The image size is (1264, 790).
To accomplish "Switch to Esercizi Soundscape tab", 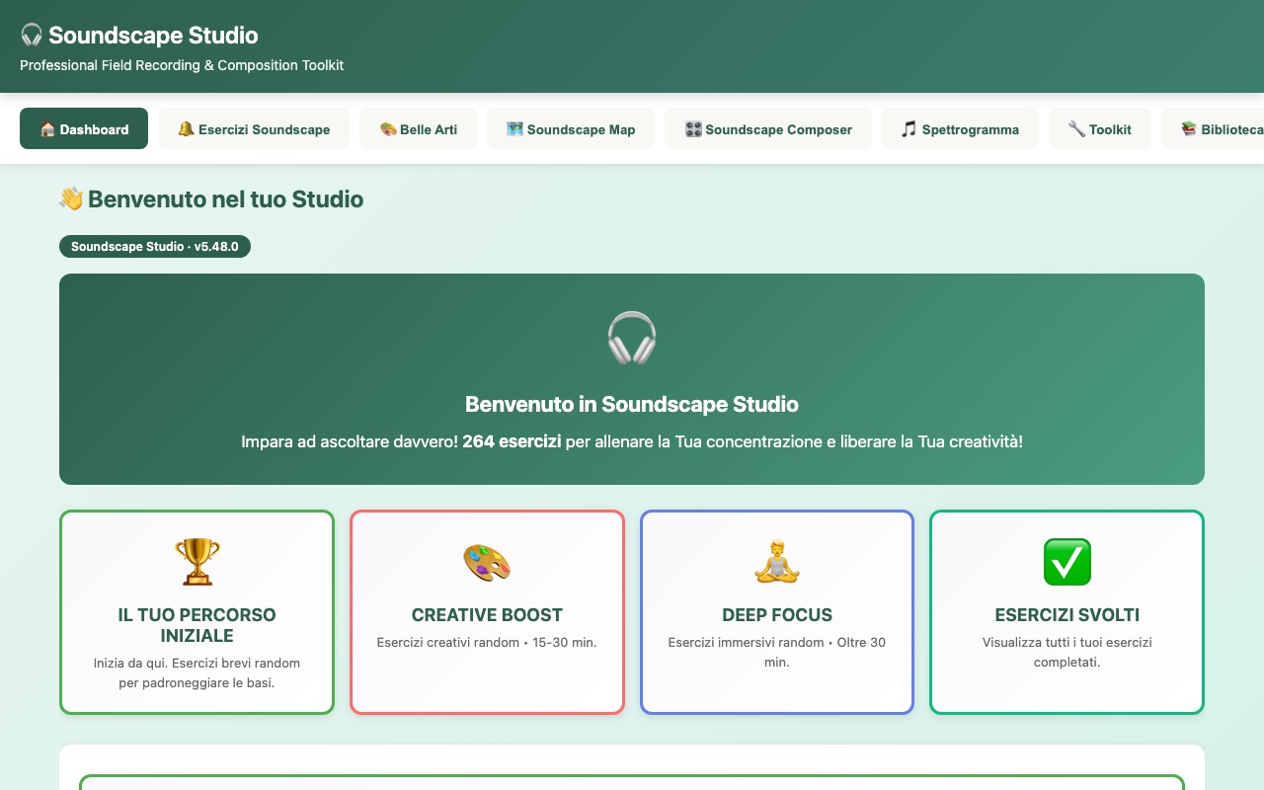I will (254, 128).
